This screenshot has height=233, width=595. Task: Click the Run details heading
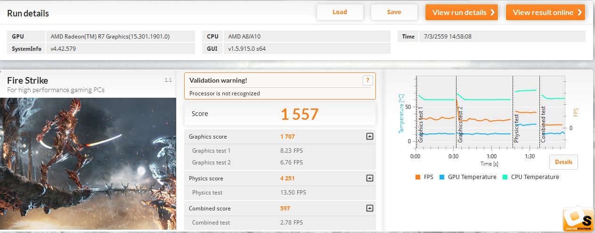coord(28,13)
